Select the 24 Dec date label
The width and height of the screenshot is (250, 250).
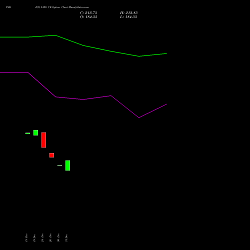pos(42,237)
